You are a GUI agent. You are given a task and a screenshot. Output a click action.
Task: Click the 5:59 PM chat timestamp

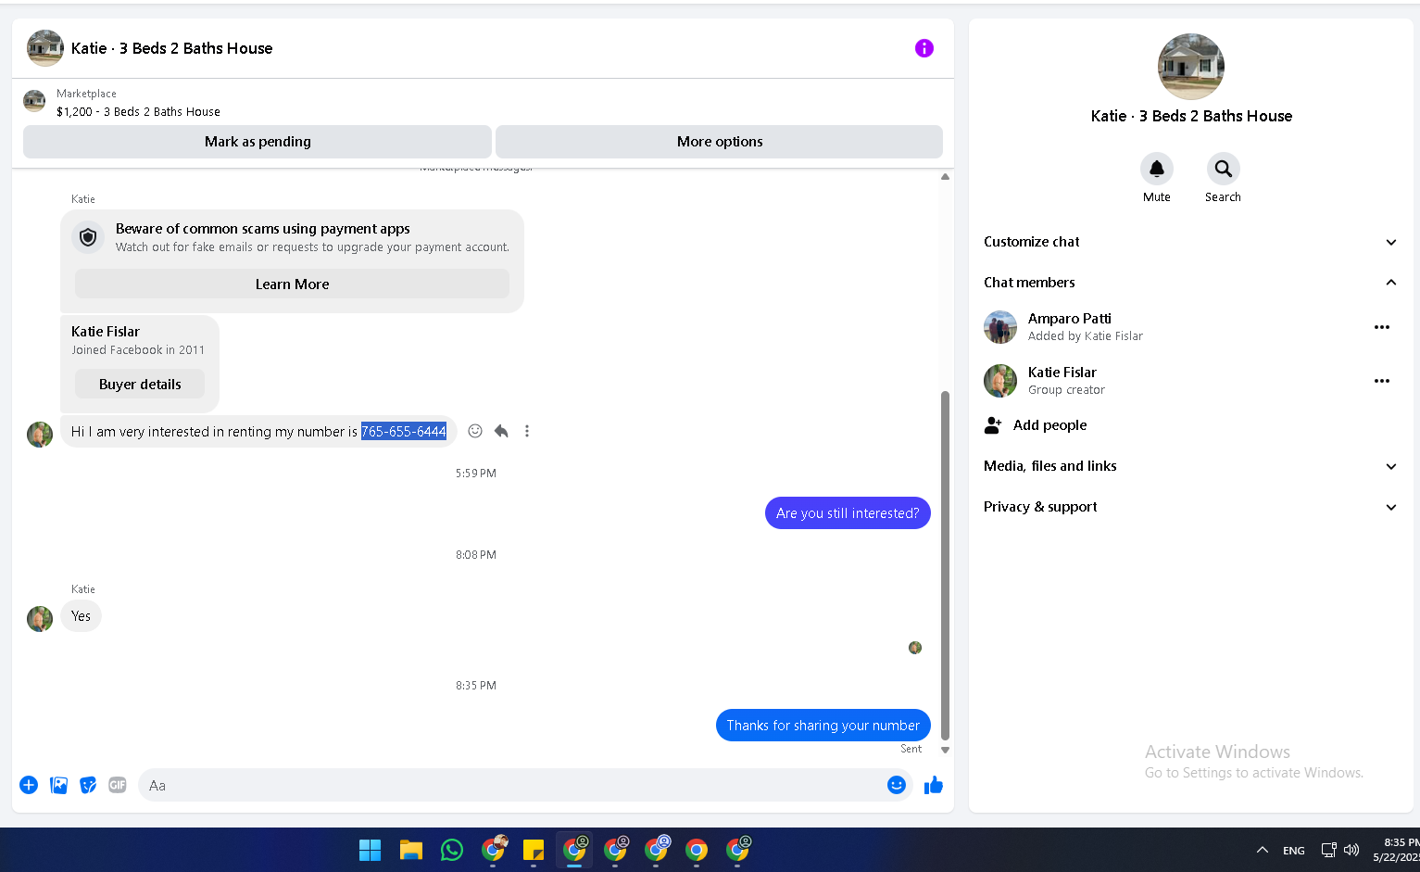point(476,474)
